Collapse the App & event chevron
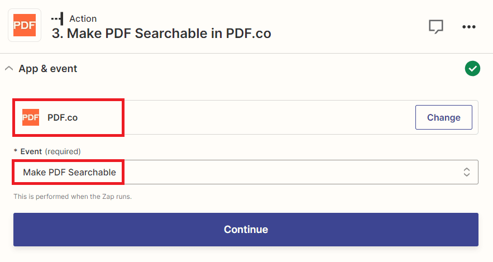Screen dimensions: 493x262 (9, 68)
